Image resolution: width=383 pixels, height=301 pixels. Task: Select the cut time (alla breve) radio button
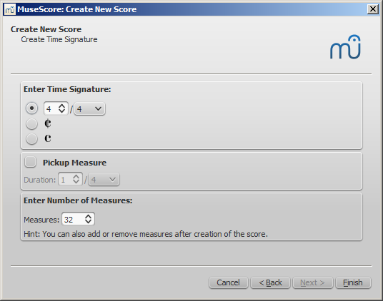(x=31, y=123)
